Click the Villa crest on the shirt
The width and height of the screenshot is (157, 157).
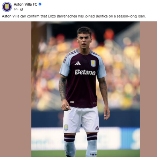click(93, 63)
